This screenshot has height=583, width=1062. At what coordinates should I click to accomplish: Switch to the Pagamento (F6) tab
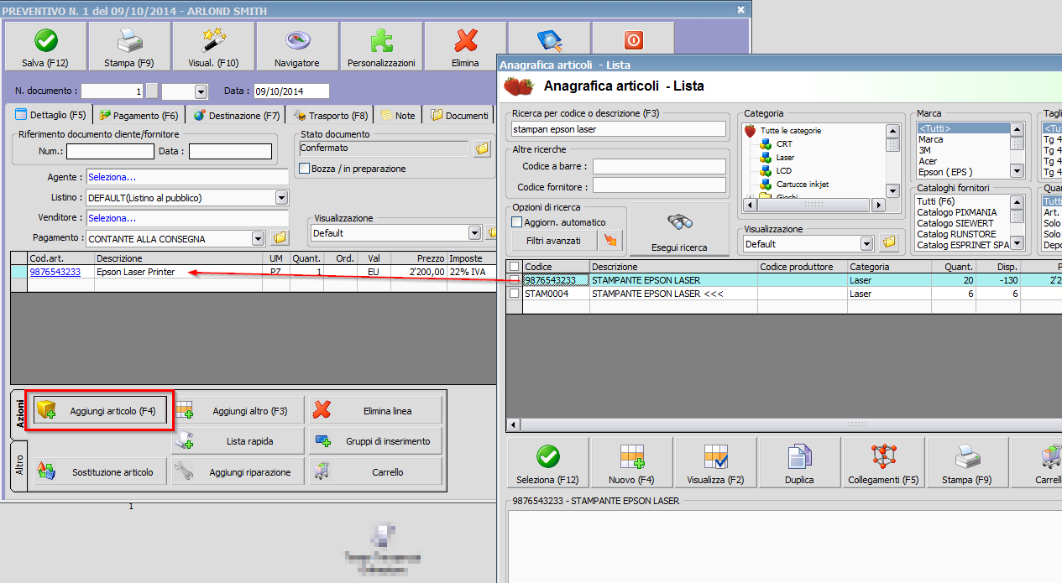[139, 116]
